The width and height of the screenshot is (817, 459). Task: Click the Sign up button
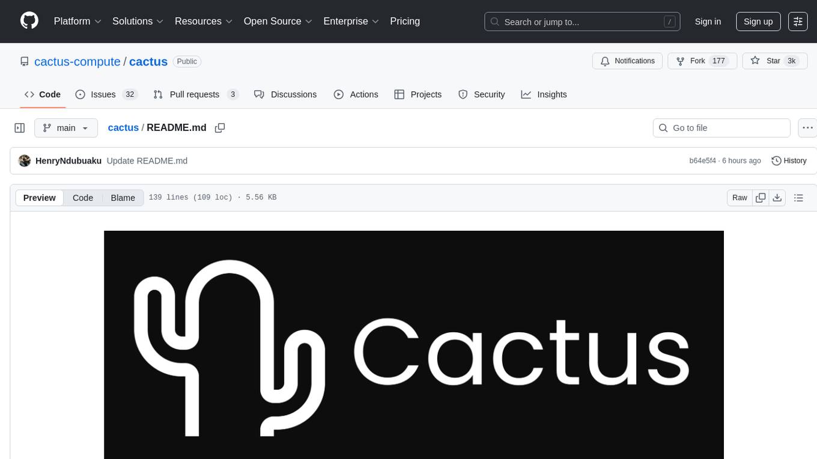click(758, 22)
